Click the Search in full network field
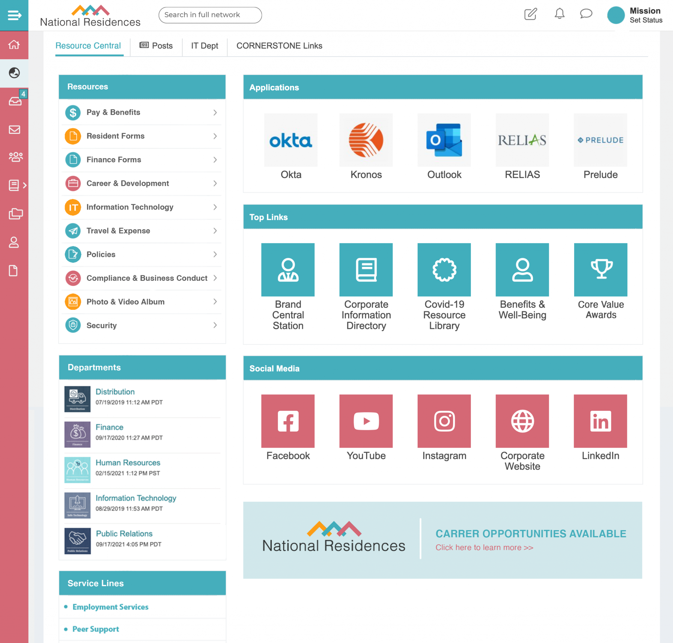This screenshot has height=643, width=673. [x=210, y=15]
